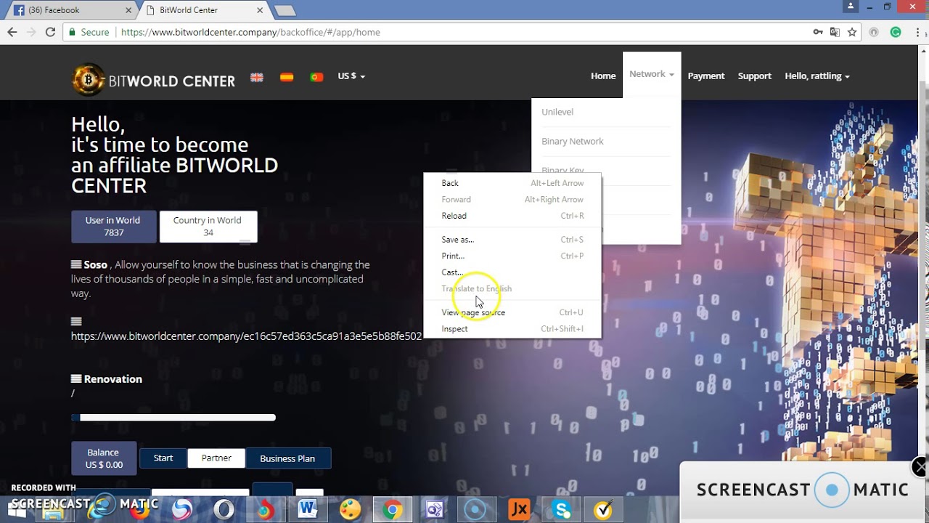The width and height of the screenshot is (929, 523).
Task: Click the BitWorld Center bitcoin logo
Action: point(89,79)
